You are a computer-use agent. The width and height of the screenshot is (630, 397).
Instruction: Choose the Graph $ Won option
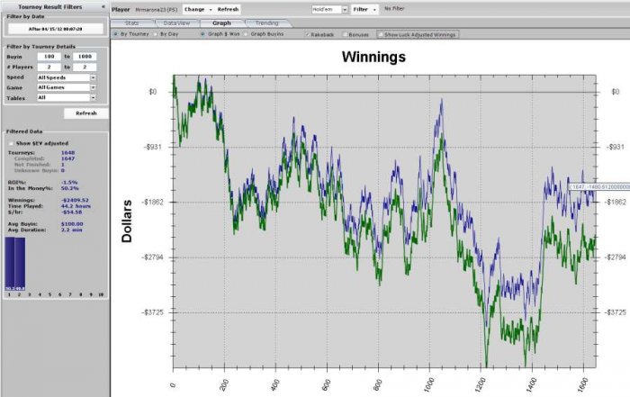(x=202, y=34)
